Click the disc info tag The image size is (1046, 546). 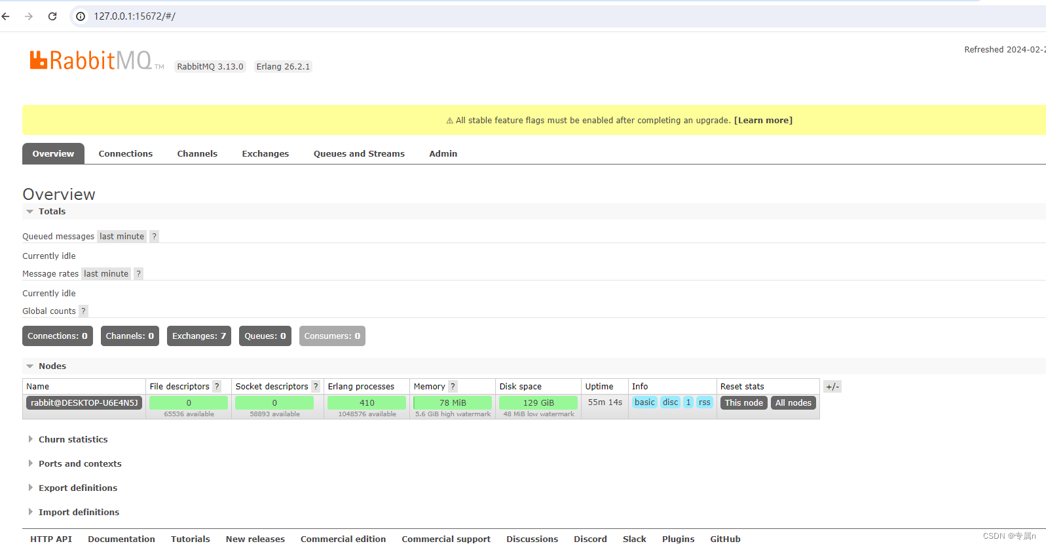tap(671, 402)
